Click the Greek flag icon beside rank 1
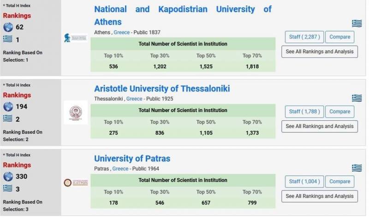Screen dimensions: 369x218 point(8,40)
